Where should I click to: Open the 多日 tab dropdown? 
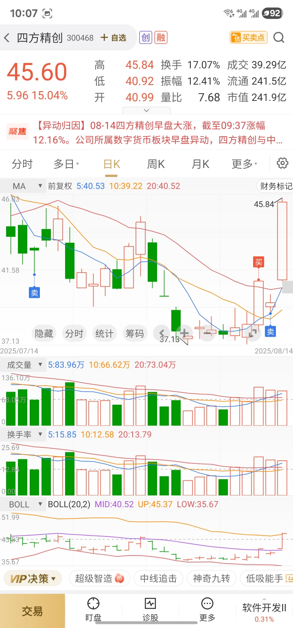point(66,164)
